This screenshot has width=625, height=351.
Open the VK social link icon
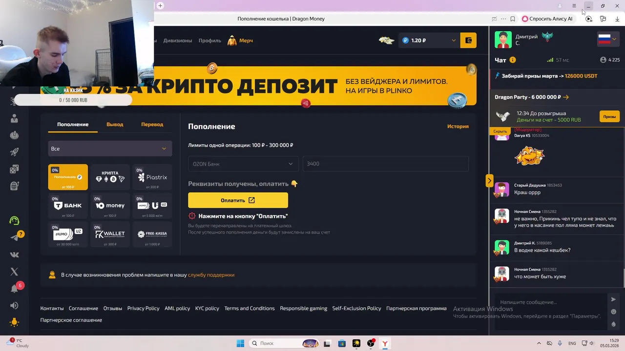14,254
